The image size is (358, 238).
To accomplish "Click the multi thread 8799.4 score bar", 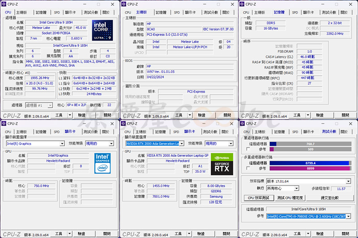I will (311, 163).
